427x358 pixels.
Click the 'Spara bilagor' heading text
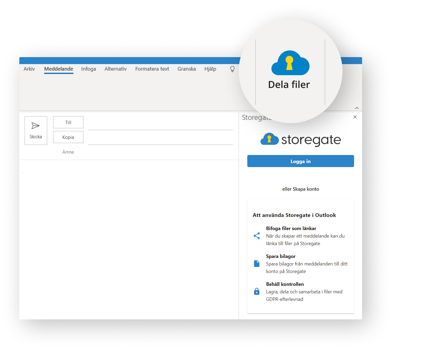pyautogui.click(x=281, y=256)
